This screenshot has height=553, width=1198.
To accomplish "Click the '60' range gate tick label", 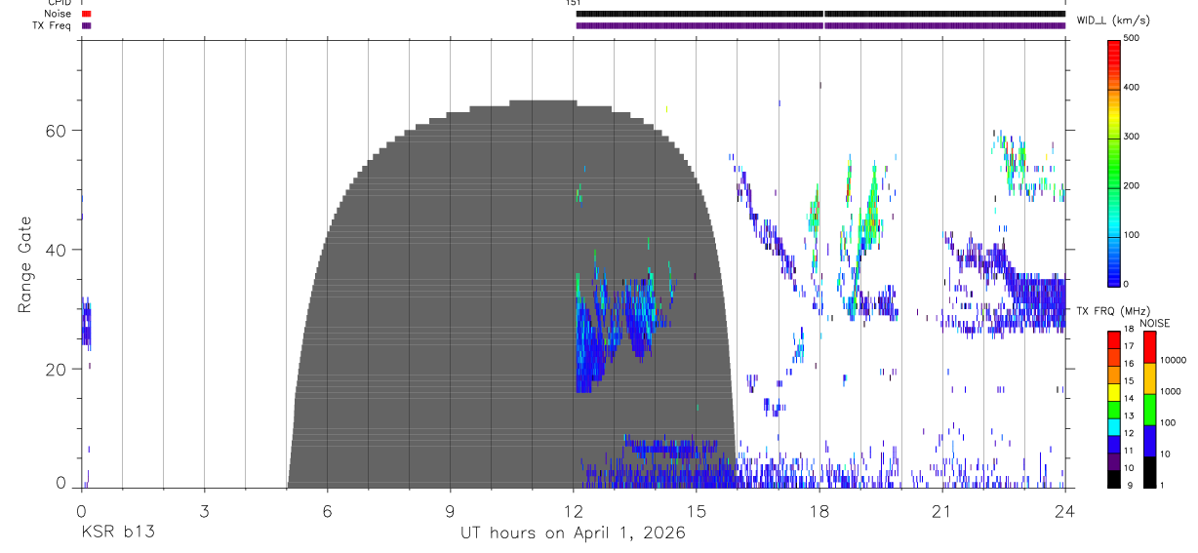I will pyautogui.click(x=57, y=131).
